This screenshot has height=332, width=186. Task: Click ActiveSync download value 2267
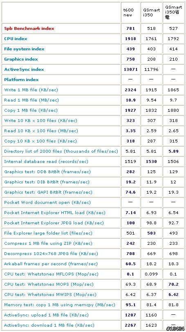130,325
